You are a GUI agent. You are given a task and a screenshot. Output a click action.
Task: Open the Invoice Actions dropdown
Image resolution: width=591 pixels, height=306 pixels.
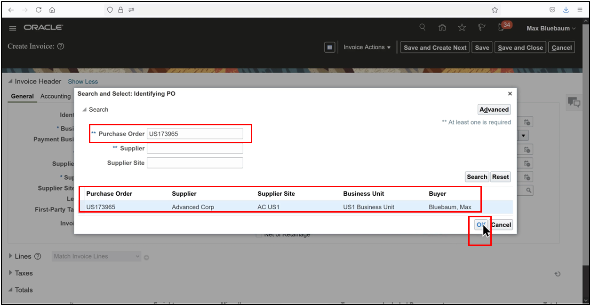pos(367,47)
